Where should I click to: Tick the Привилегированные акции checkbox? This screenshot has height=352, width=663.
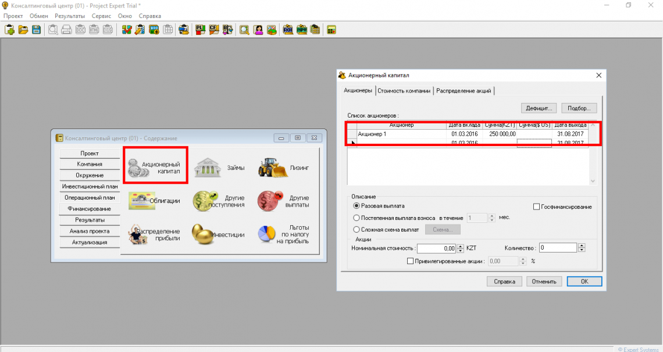point(411,261)
